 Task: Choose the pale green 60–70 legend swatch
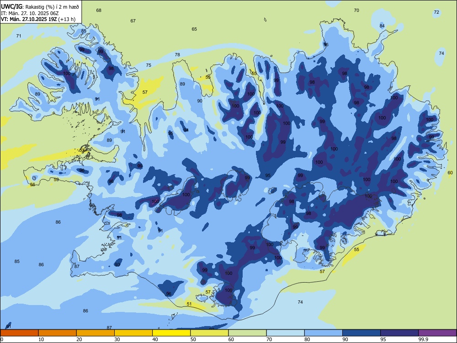[x=247, y=333]
